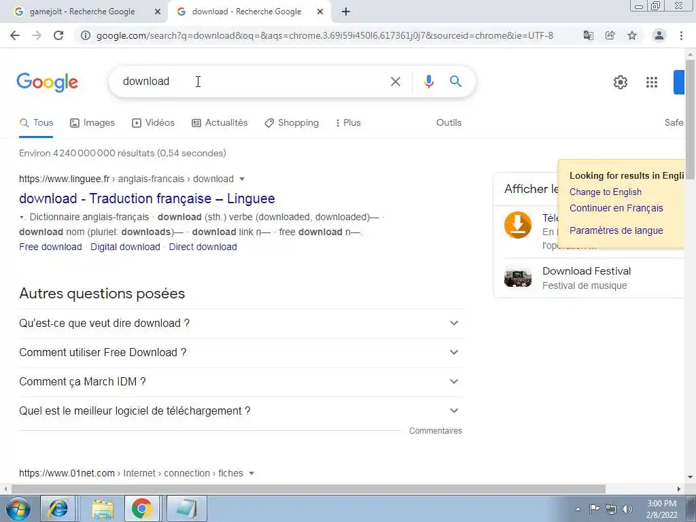View site information icon in address bar
The image size is (696, 522).
85,35
